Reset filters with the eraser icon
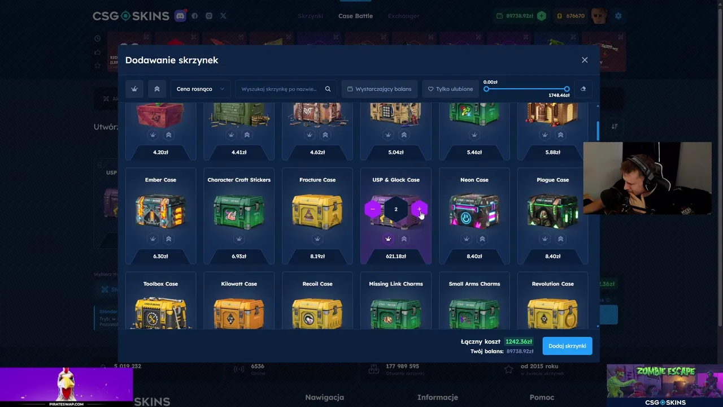This screenshot has height=407, width=723. point(583,89)
